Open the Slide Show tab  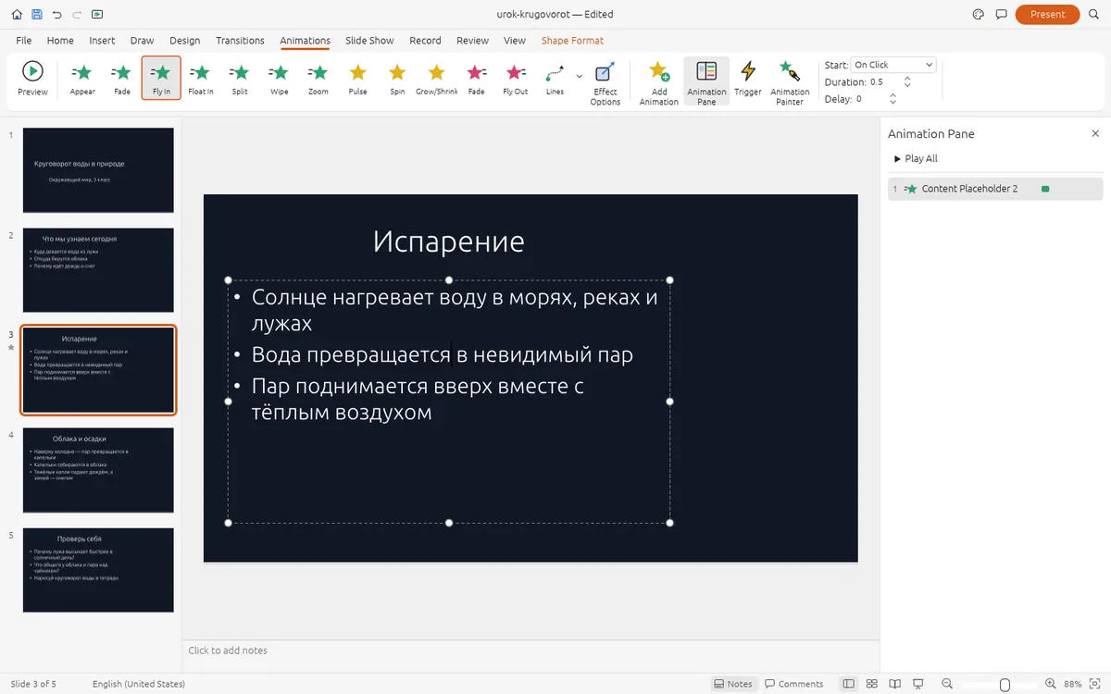pyautogui.click(x=369, y=41)
